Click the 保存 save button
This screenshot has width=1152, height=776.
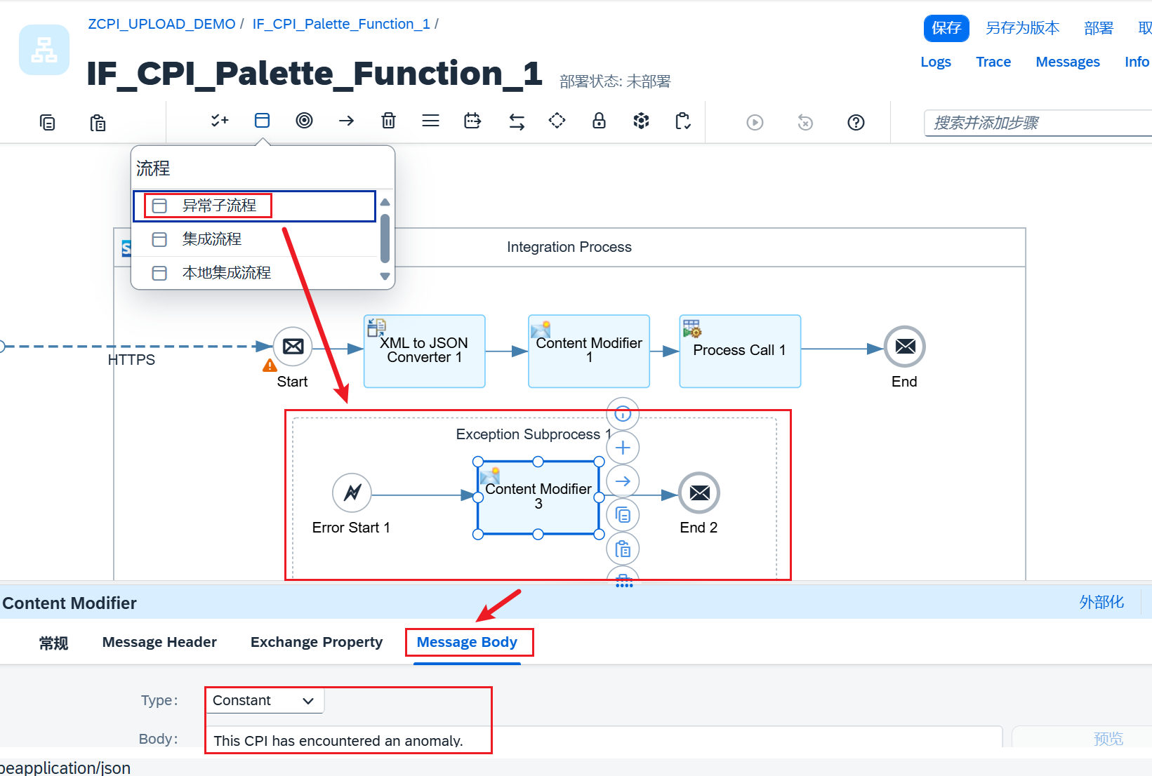click(946, 27)
